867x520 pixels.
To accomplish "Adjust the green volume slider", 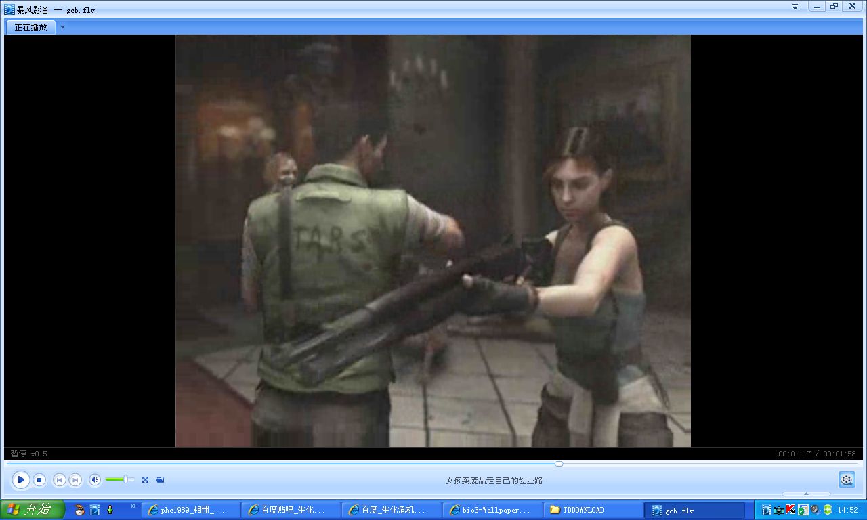I will pyautogui.click(x=120, y=480).
